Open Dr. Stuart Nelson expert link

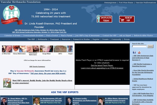point(19,101)
